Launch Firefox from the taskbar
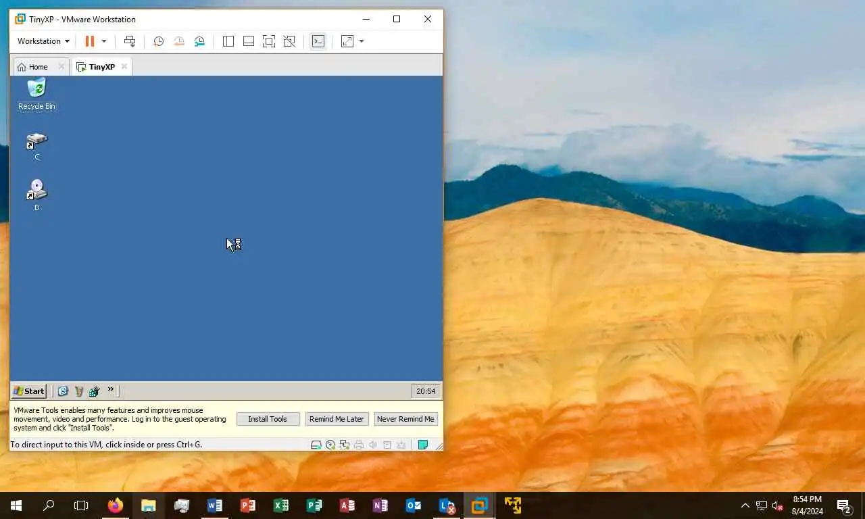This screenshot has width=865, height=519. [x=116, y=505]
